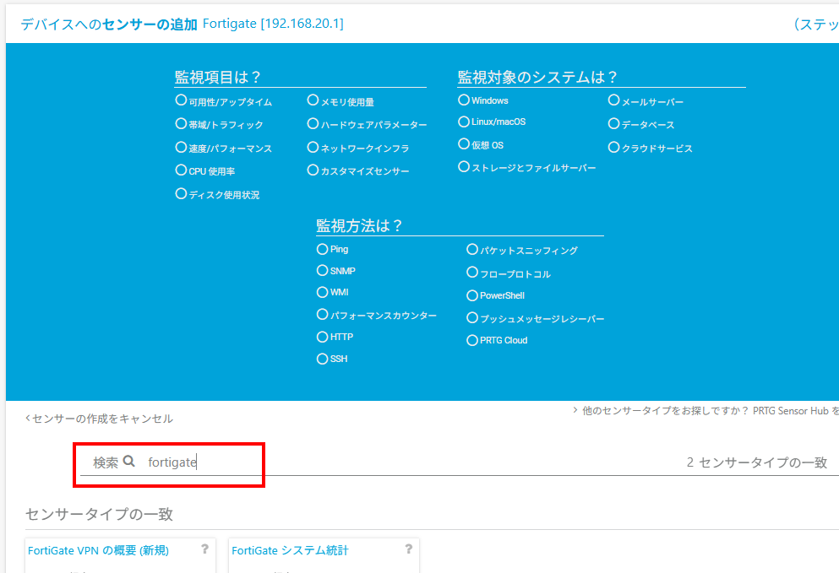839x573 pixels.
Task: Select the 帯域/トラフィック radio option
Action: (x=181, y=123)
